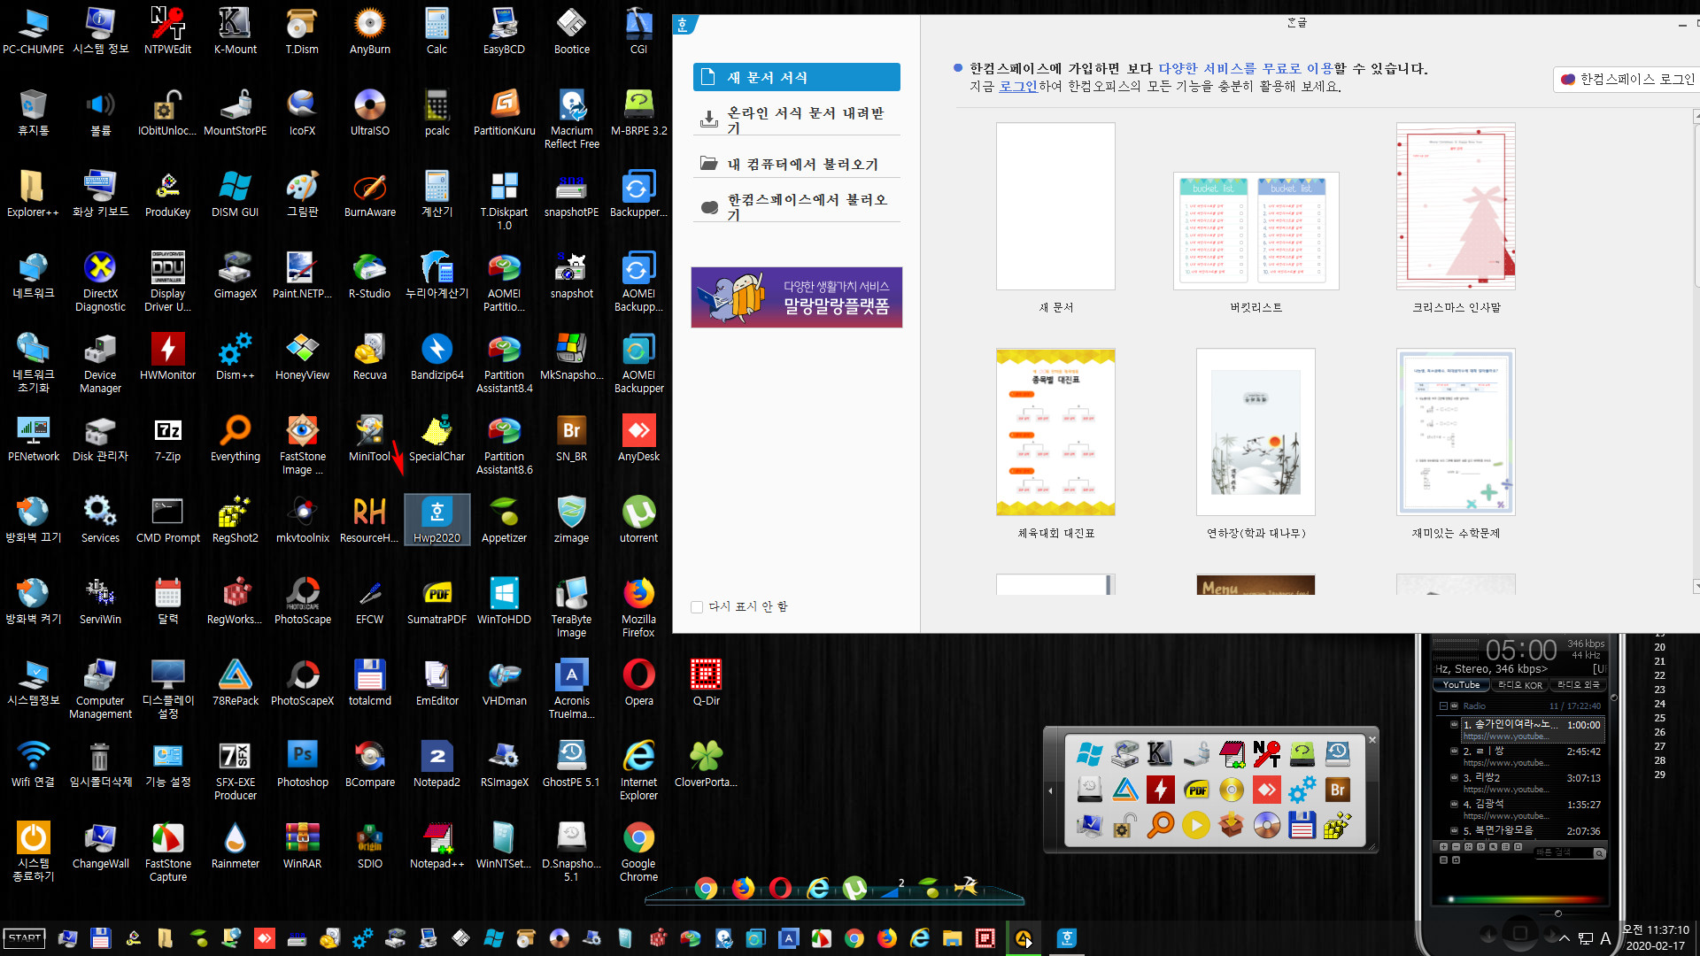Launch Rainmeter from the desktop
This screenshot has width=1700, height=956.
[235, 845]
